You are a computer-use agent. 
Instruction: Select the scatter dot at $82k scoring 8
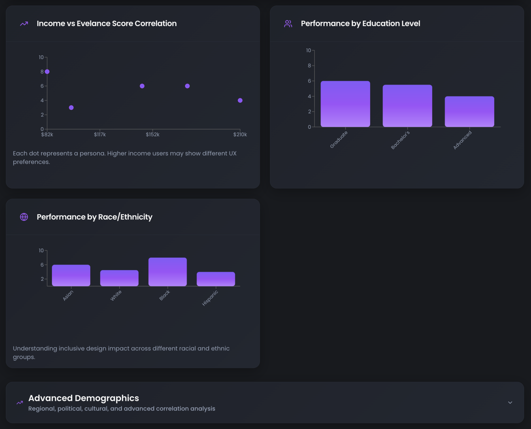tap(47, 72)
